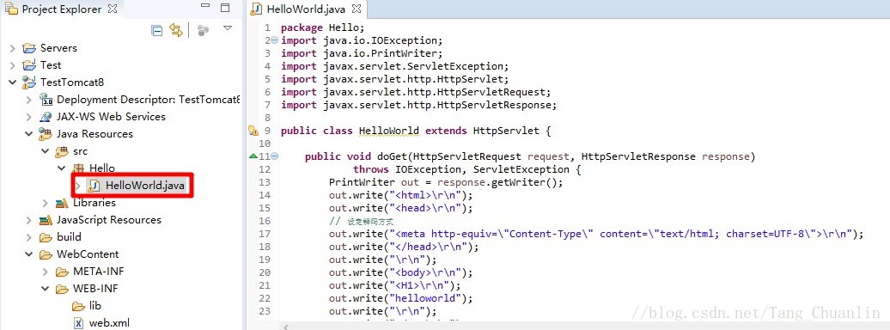This screenshot has height=330, width=890.
Task: Select the lib folder label
Action: point(95,306)
